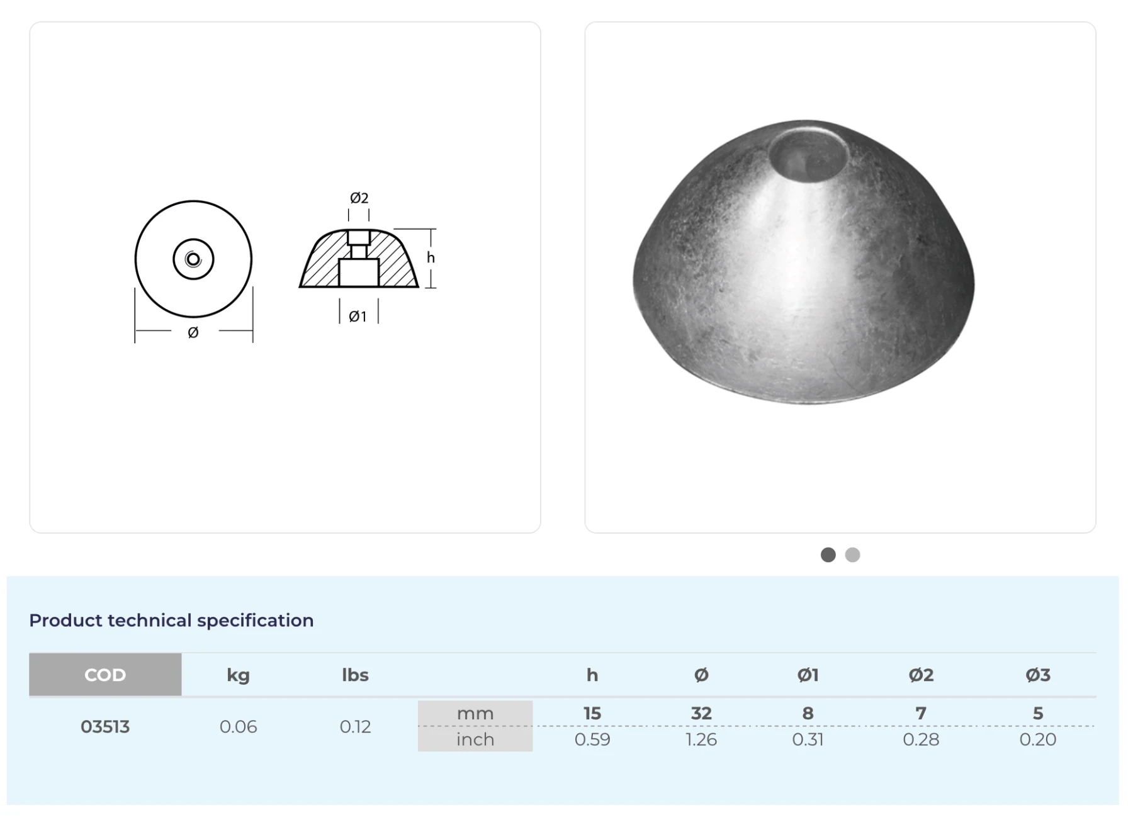Click the h column header in the table
Viewport: 1133px width, 839px height.
[592, 675]
